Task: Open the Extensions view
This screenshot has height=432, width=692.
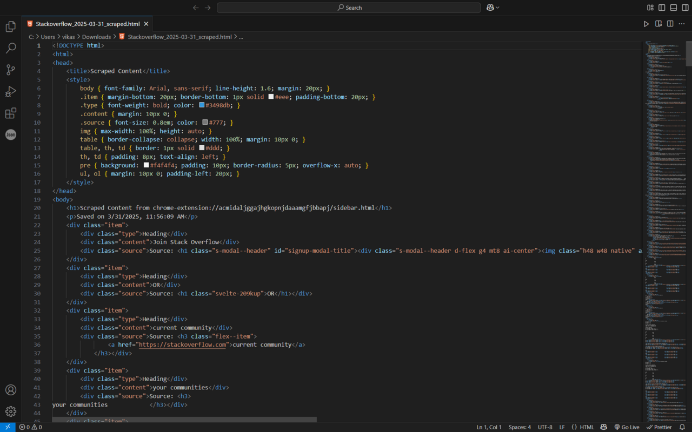Action: click(x=10, y=113)
